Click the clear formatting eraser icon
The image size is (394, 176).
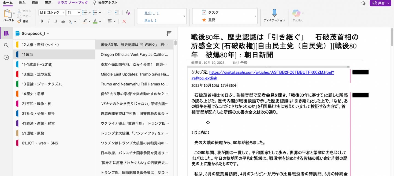point(128,13)
